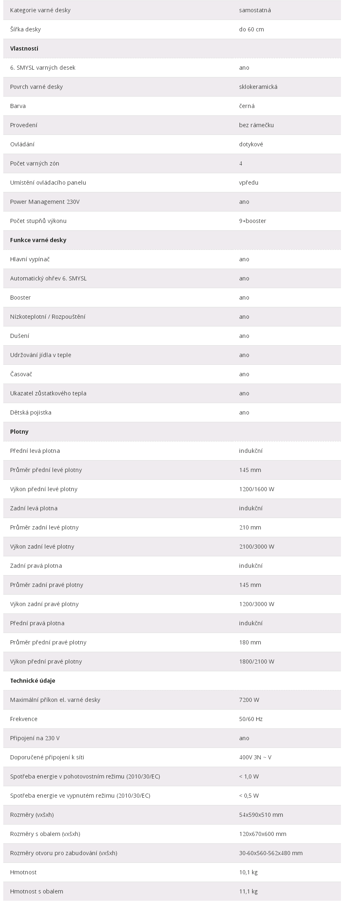The width and height of the screenshot is (345, 902).
Task: Select the '2100/3000 W' power value
Action: pos(257,547)
